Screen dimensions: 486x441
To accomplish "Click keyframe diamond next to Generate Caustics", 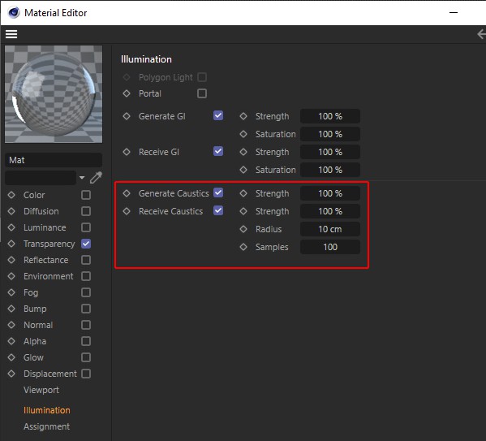I will coord(127,193).
